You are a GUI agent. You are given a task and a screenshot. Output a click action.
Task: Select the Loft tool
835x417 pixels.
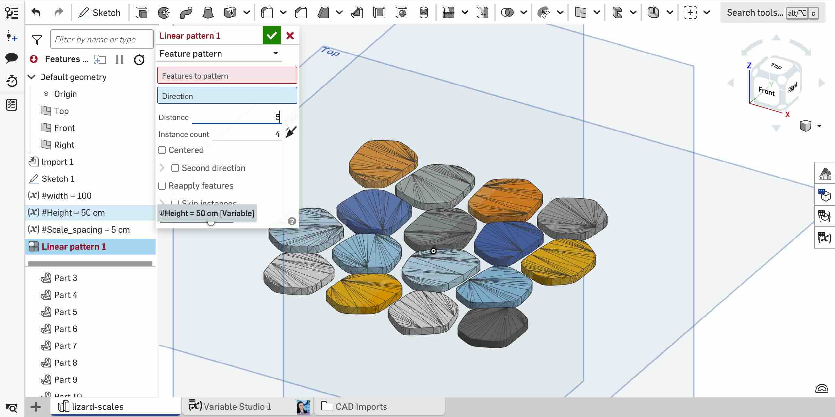tap(208, 13)
